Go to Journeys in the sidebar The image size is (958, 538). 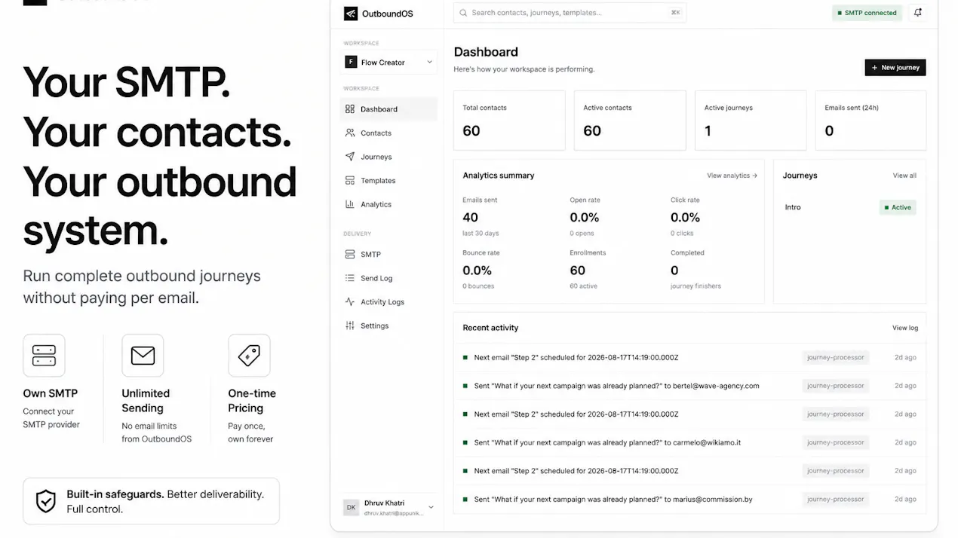pos(388,157)
